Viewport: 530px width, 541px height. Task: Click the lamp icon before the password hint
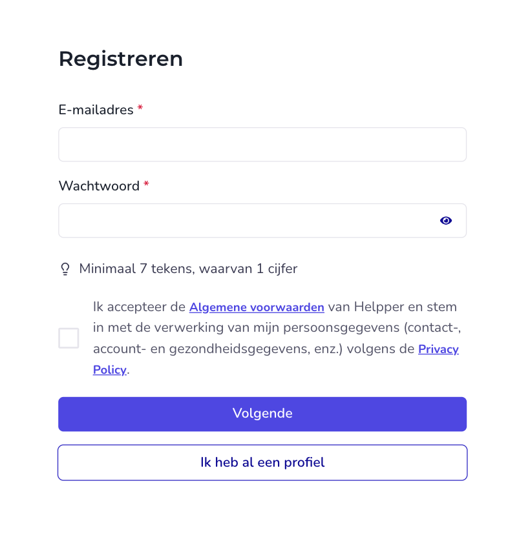[x=66, y=269]
